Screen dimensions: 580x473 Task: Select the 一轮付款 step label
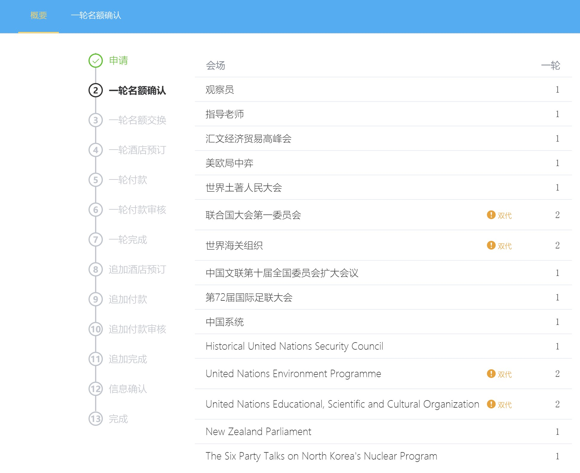[128, 180]
